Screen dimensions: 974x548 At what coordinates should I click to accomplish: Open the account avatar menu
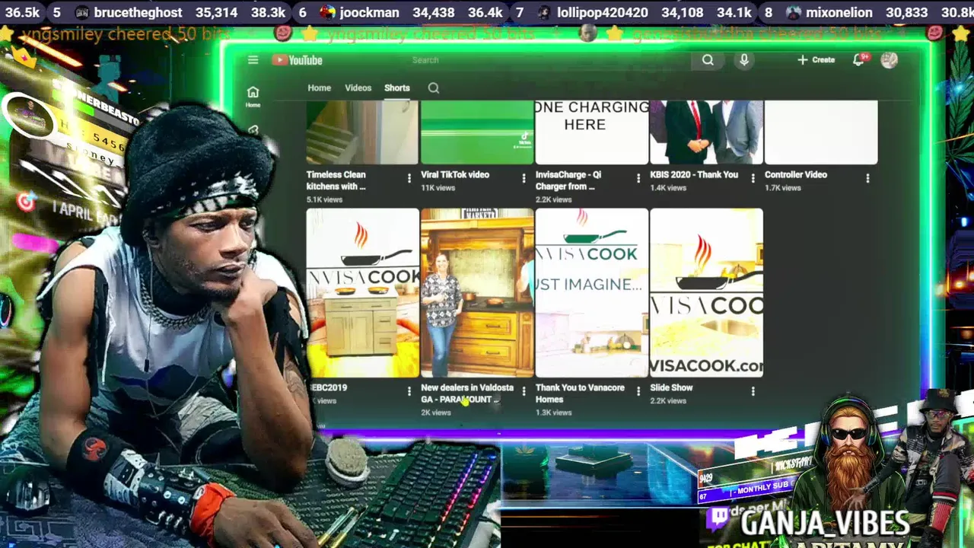(889, 60)
